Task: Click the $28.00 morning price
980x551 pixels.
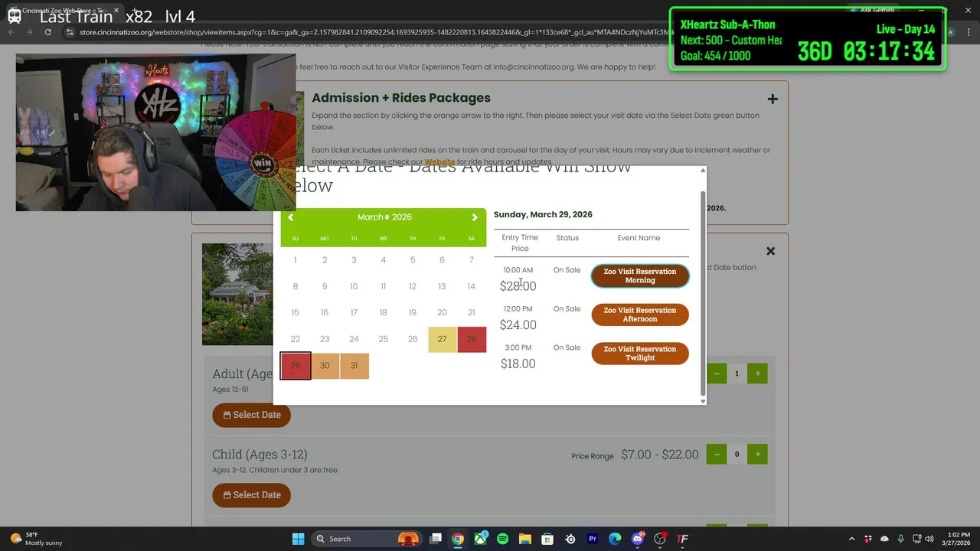Action: coord(518,286)
